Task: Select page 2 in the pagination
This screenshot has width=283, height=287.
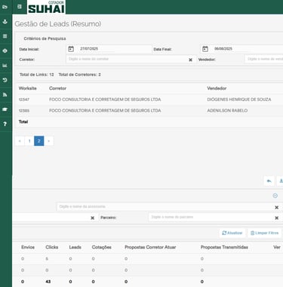Action: click(38, 141)
